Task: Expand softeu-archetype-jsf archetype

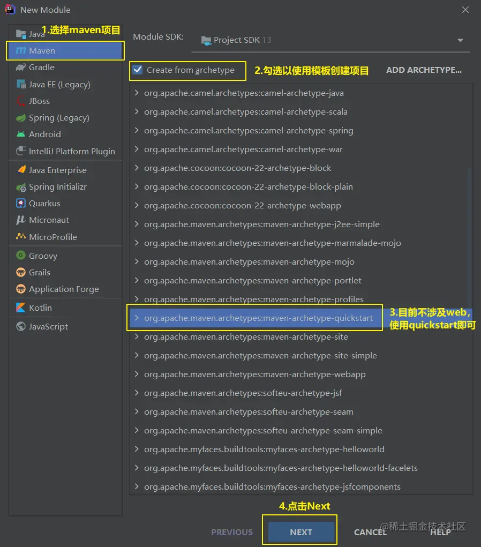Action: pos(137,393)
